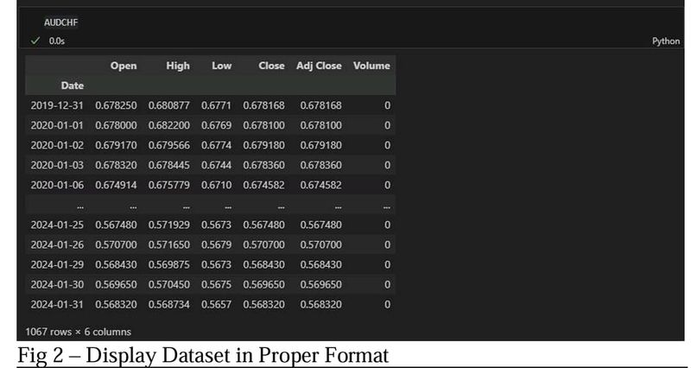
Task: Click the Low value 0.6710
Action: click(x=217, y=185)
